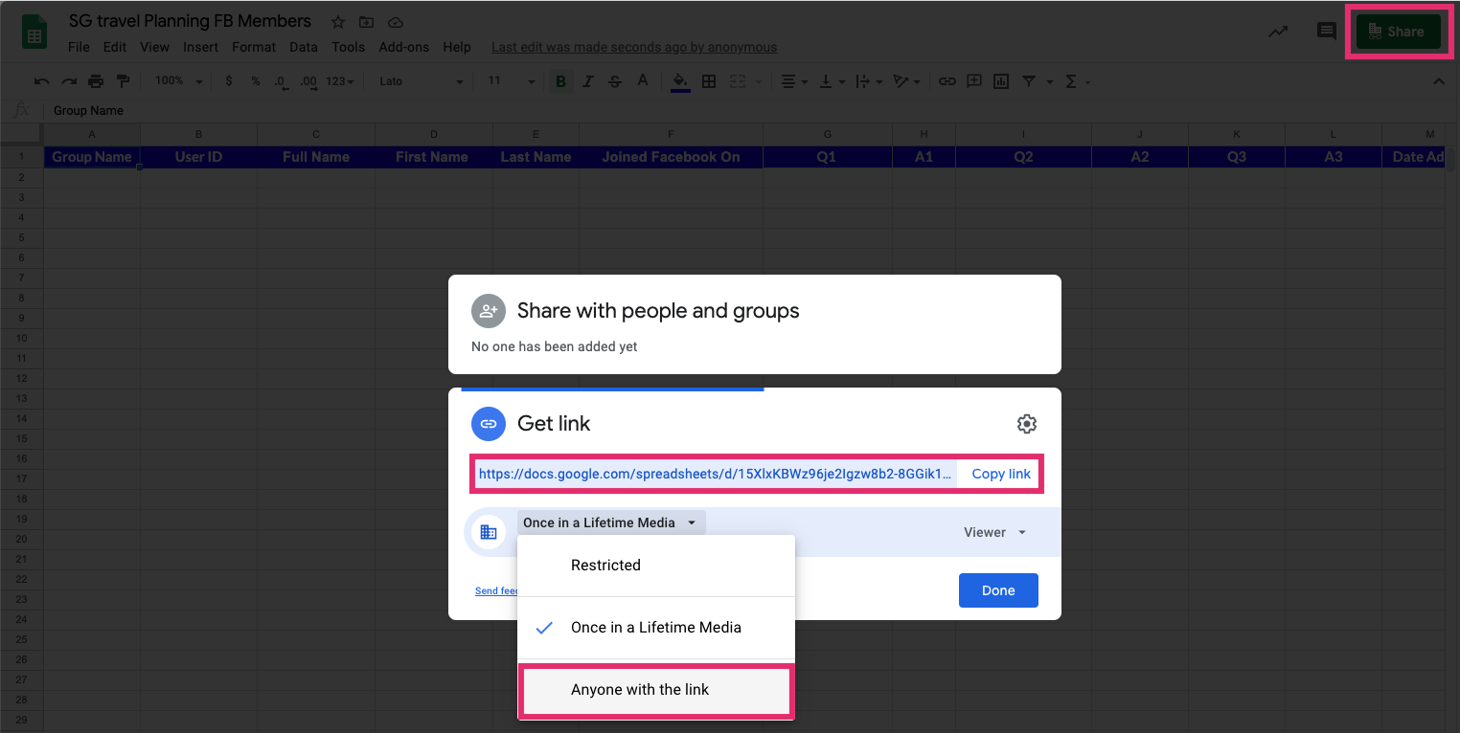This screenshot has width=1460, height=733.
Task: Click the Insert chart icon
Action: coord(1001,81)
